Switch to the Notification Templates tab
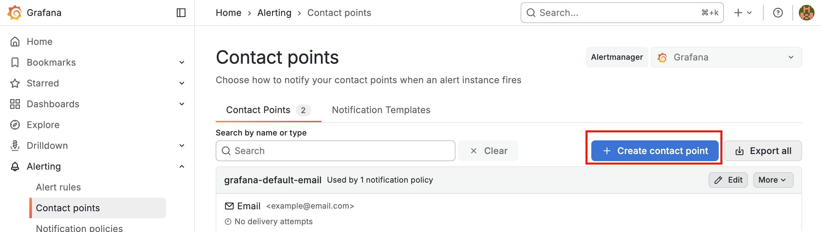 tap(381, 110)
